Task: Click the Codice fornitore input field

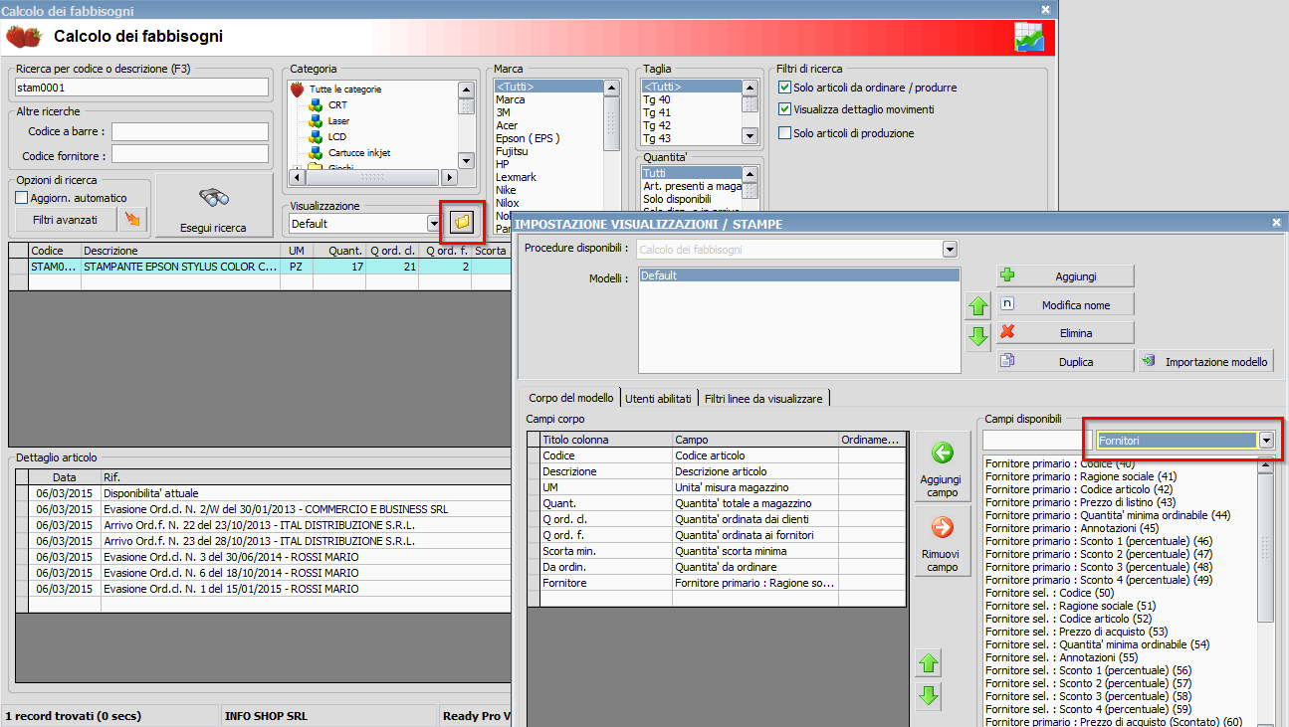Action: [x=190, y=155]
